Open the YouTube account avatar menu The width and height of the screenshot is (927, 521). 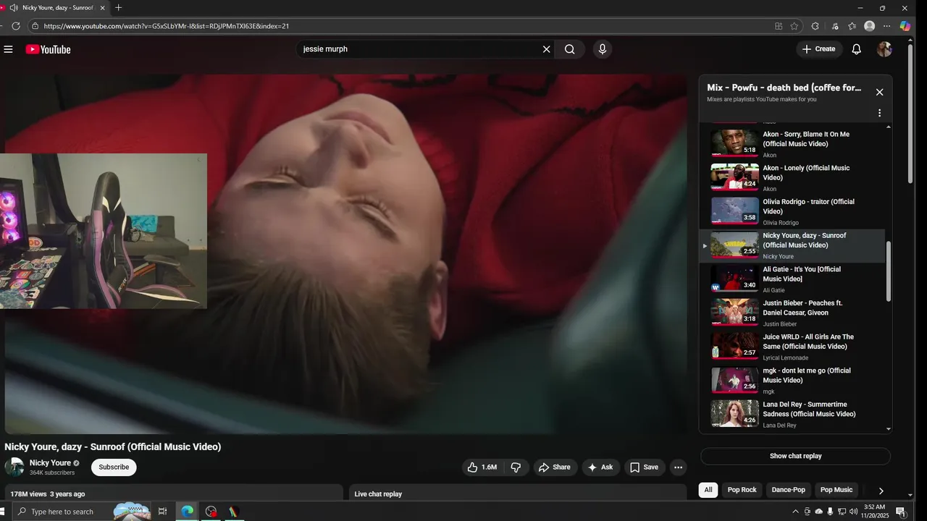(884, 49)
